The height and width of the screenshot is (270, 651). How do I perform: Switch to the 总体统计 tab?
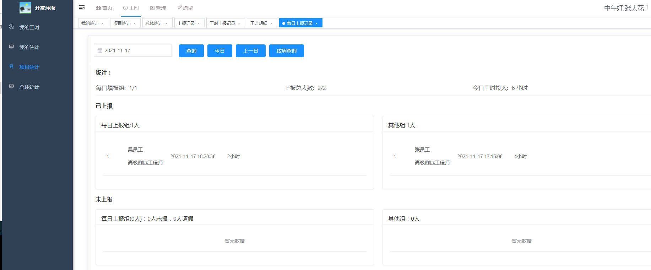click(x=154, y=23)
